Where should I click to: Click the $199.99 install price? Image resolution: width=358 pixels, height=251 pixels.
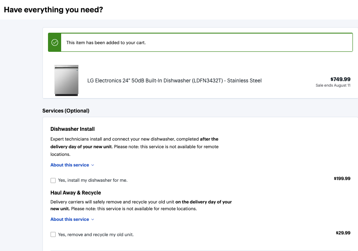point(342,178)
